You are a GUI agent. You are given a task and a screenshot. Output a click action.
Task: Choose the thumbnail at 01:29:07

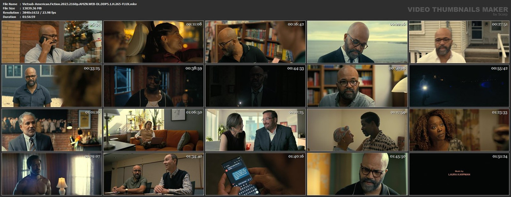(52, 174)
